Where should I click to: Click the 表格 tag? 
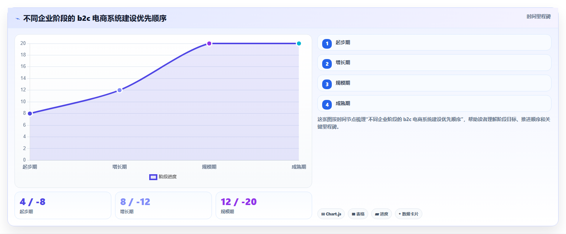pos(358,214)
